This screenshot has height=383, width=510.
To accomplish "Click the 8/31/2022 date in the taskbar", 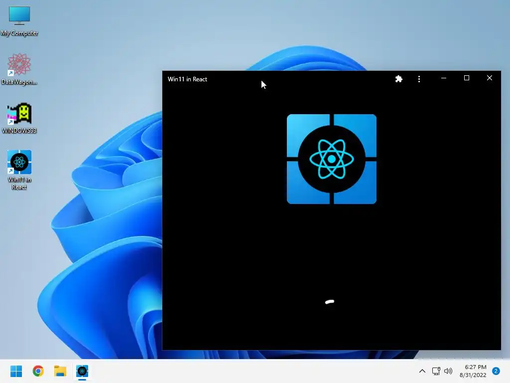I will 473,375.
